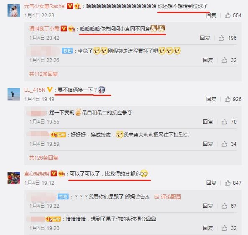Click the verified V badge beside 元气少女惠Rachel
The height and width of the screenshot is (235, 248).
[70, 6]
